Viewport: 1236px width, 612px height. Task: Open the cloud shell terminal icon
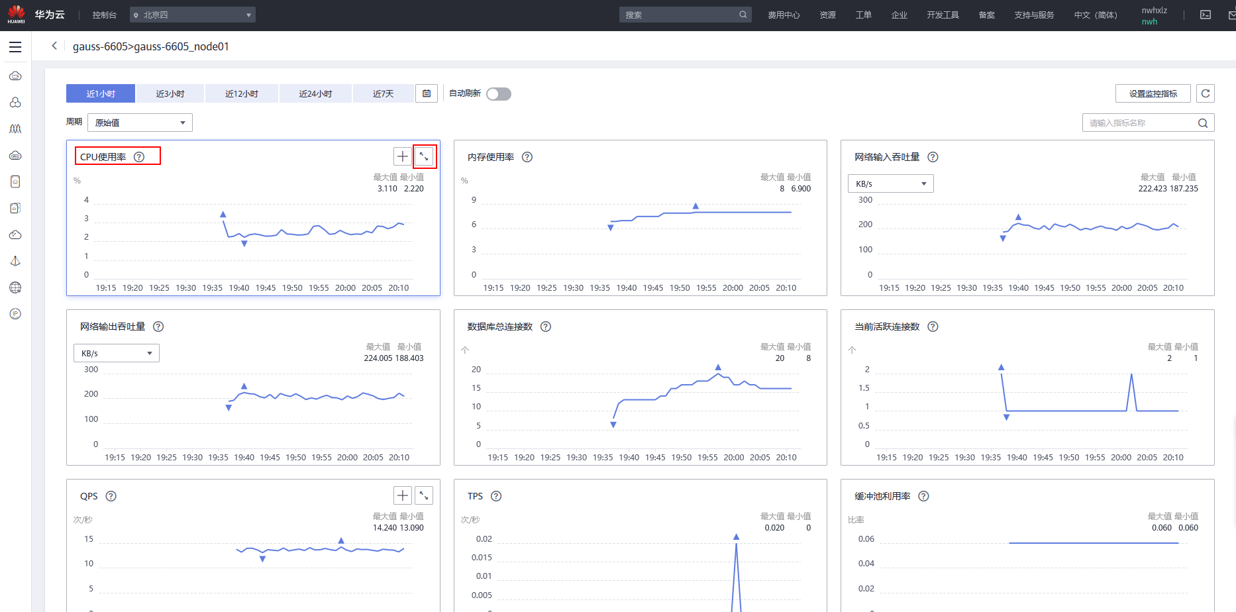pos(1206,15)
